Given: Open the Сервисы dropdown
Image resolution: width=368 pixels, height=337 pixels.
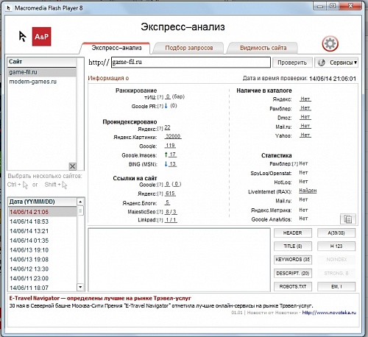Looking at the screenshot, I should (x=336, y=63).
